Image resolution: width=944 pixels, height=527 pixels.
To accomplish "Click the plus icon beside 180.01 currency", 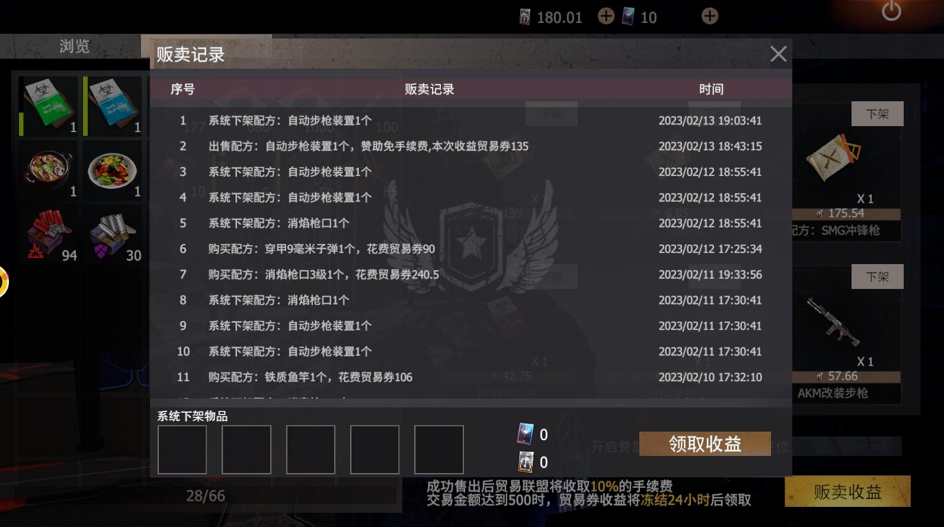I will coord(606,16).
